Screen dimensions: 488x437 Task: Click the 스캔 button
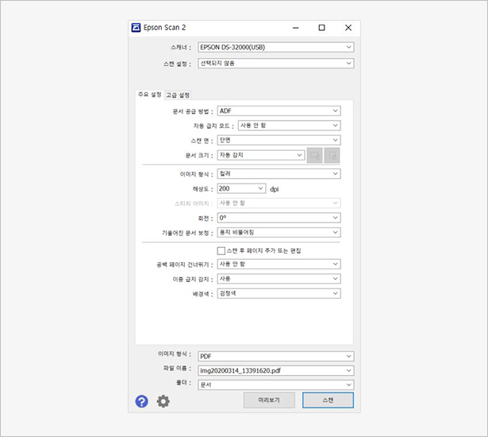328,400
